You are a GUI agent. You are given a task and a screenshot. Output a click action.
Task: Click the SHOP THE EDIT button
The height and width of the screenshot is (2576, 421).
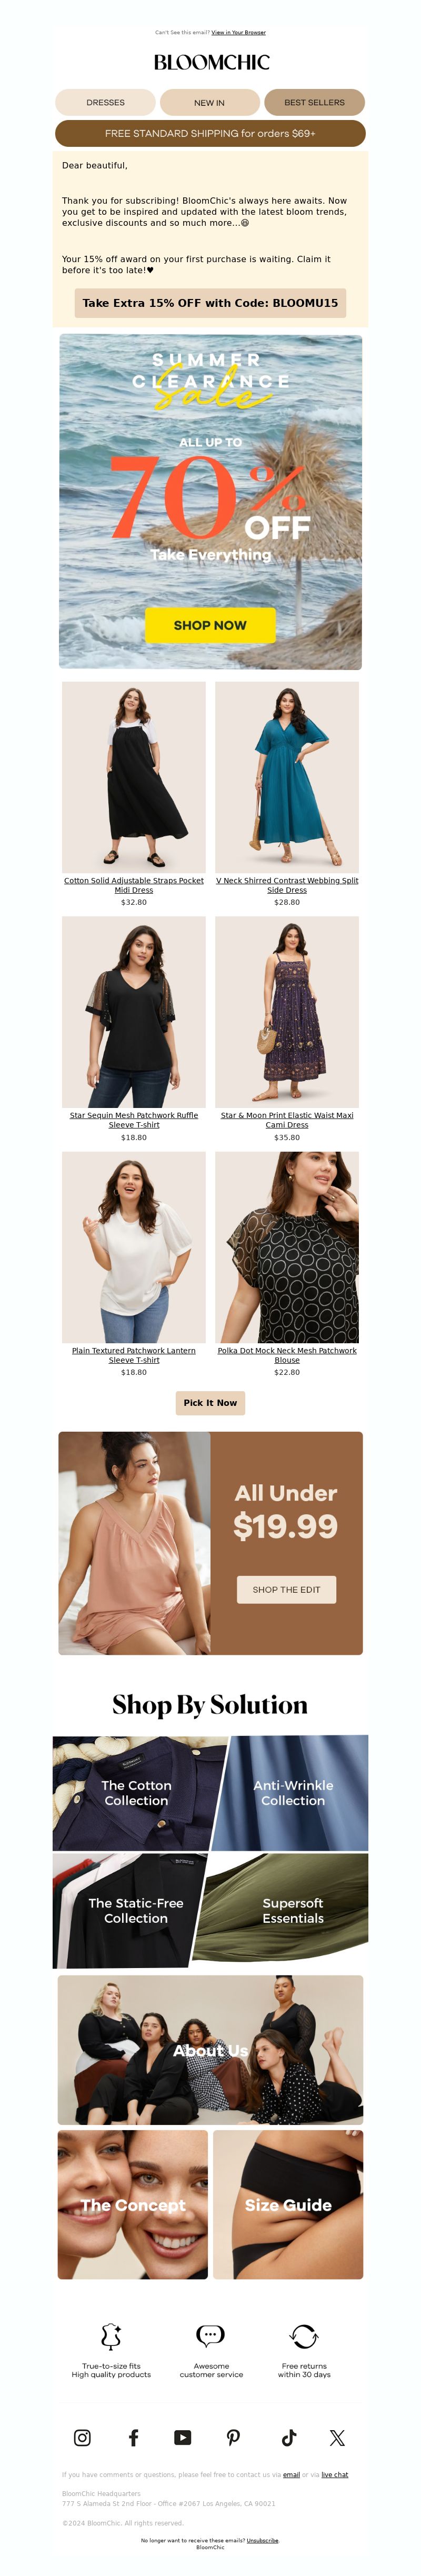coord(286,1589)
